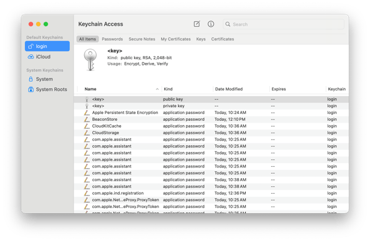Click the usage text Encrypt, Derive, Verify
Screen dimensions: 370x241
click(146, 64)
